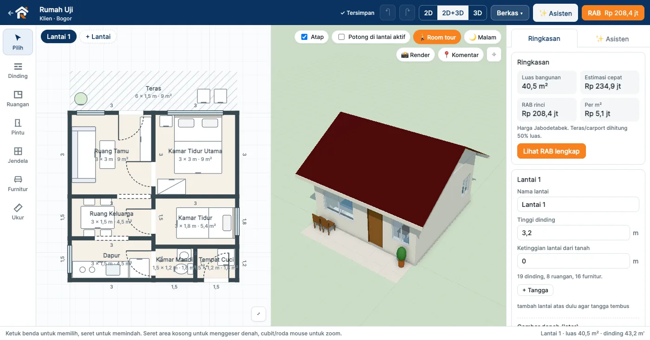650x340 pixels.
Task: Fit the floor plan using the expand icon
Action: (x=259, y=314)
